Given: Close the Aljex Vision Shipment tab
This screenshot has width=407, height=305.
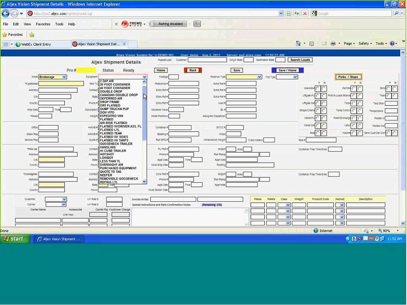Looking at the screenshot, I should click(x=124, y=44).
